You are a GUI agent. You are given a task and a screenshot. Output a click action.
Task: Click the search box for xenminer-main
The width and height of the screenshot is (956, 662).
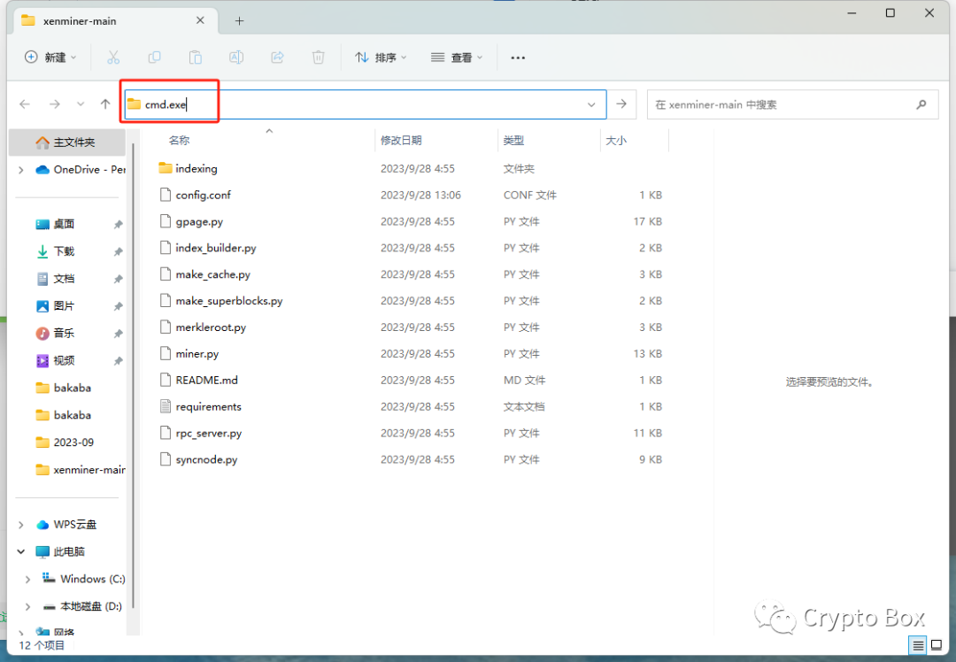tap(792, 104)
